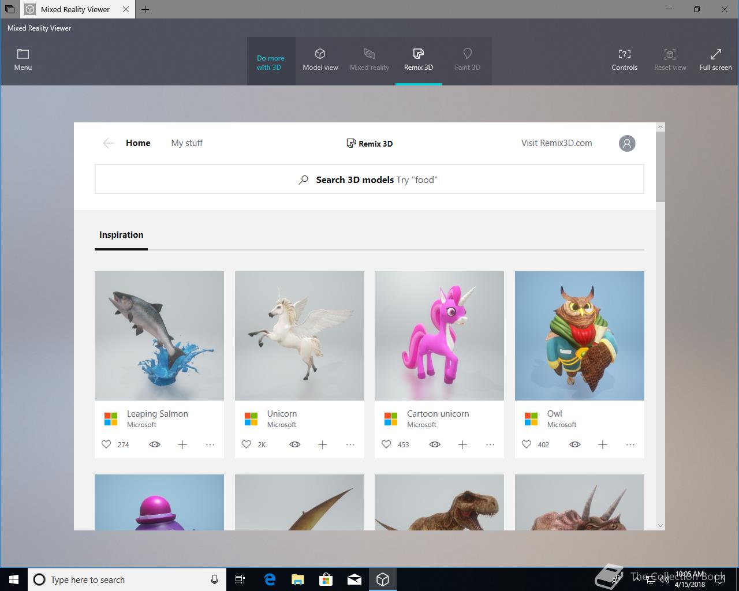Viewport: 739px width, 591px height.
Task: Open Microsoft Store from the taskbar
Action: pyautogui.click(x=326, y=579)
